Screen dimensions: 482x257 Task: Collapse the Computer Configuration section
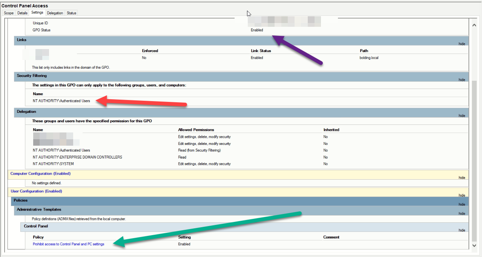(x=462, y=177)
